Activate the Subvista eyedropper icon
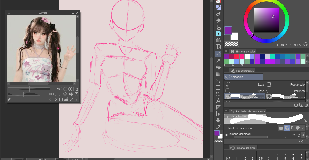The height and width of the screenshot is (160, 309). tap(9, 99)
